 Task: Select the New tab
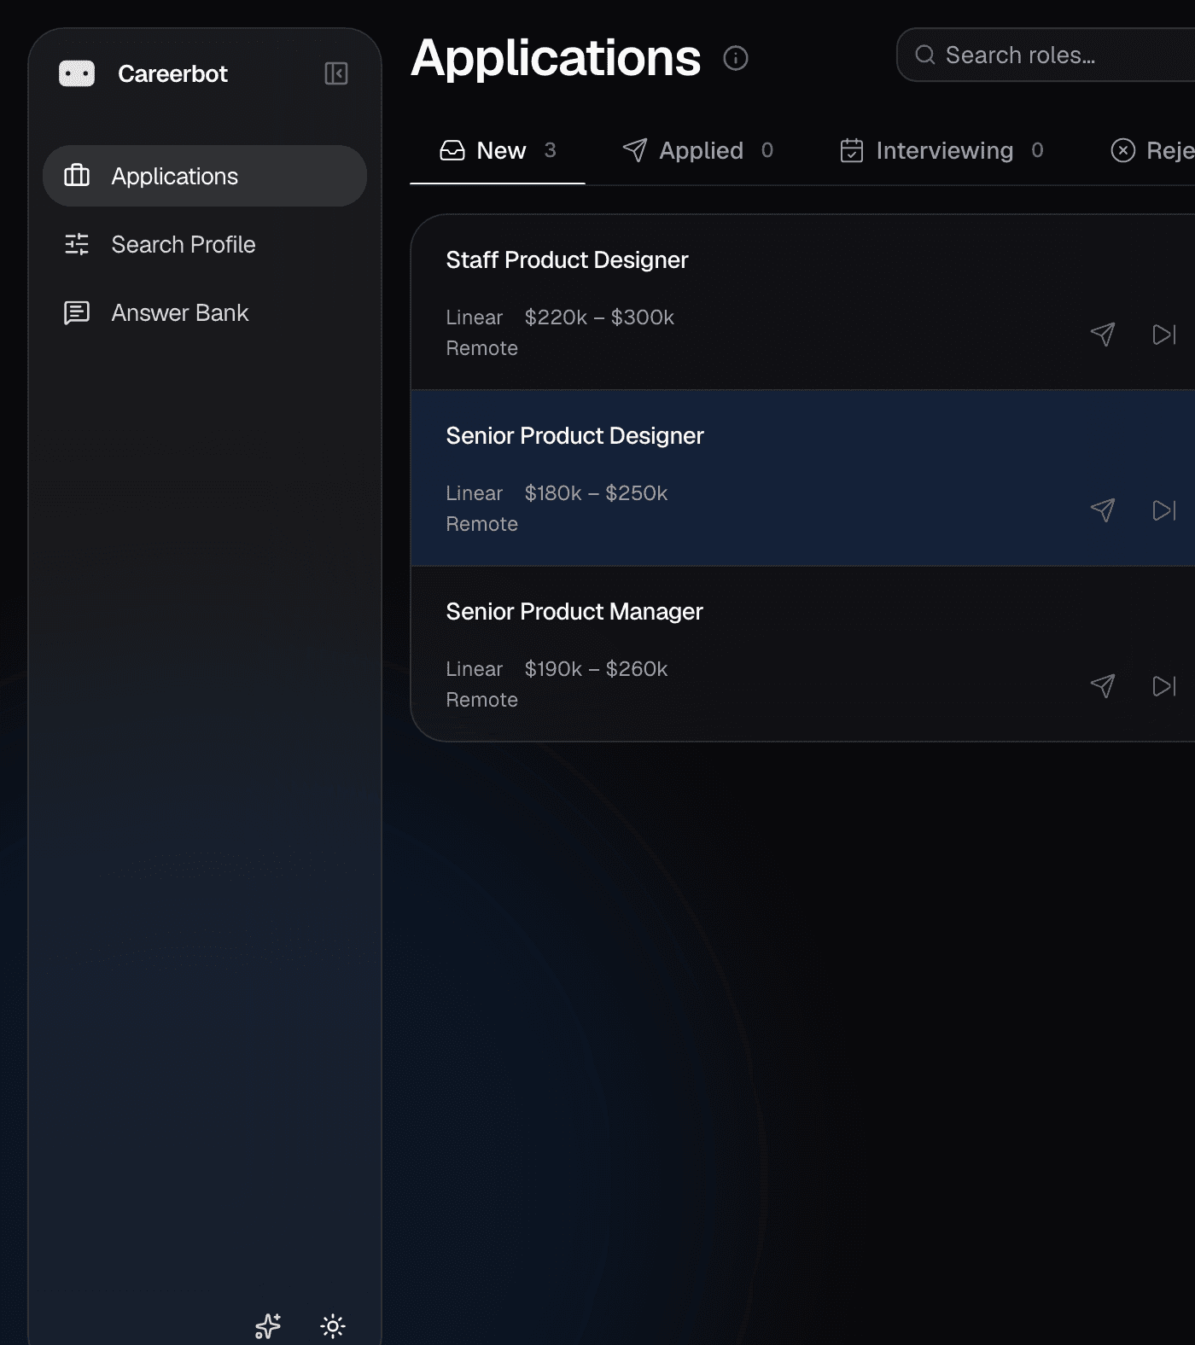tap(498, 150)
